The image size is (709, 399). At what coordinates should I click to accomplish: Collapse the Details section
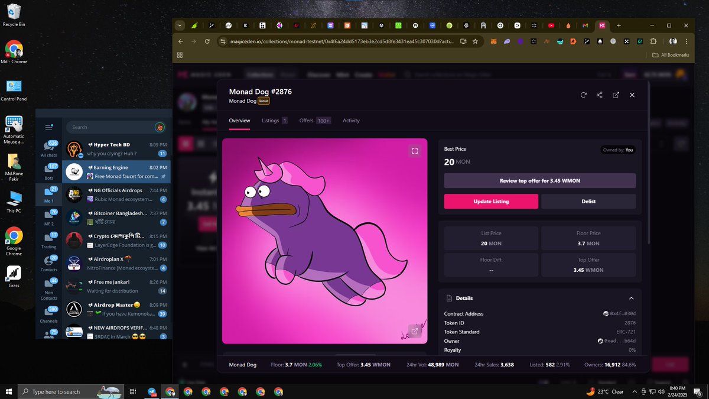(631, 299)
